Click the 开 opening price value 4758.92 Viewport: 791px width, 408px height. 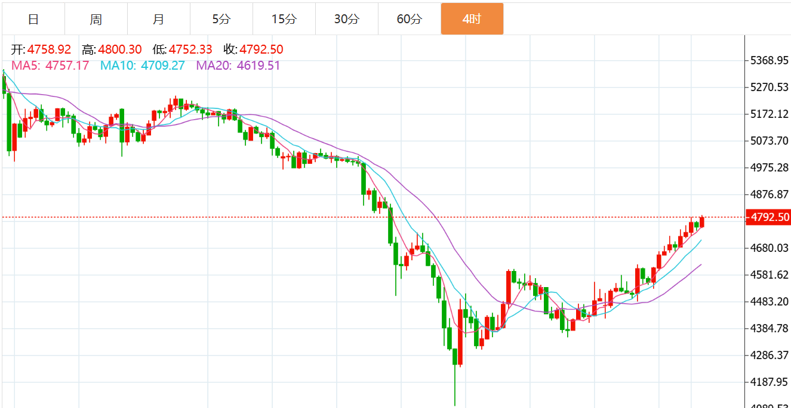[49, 49]
